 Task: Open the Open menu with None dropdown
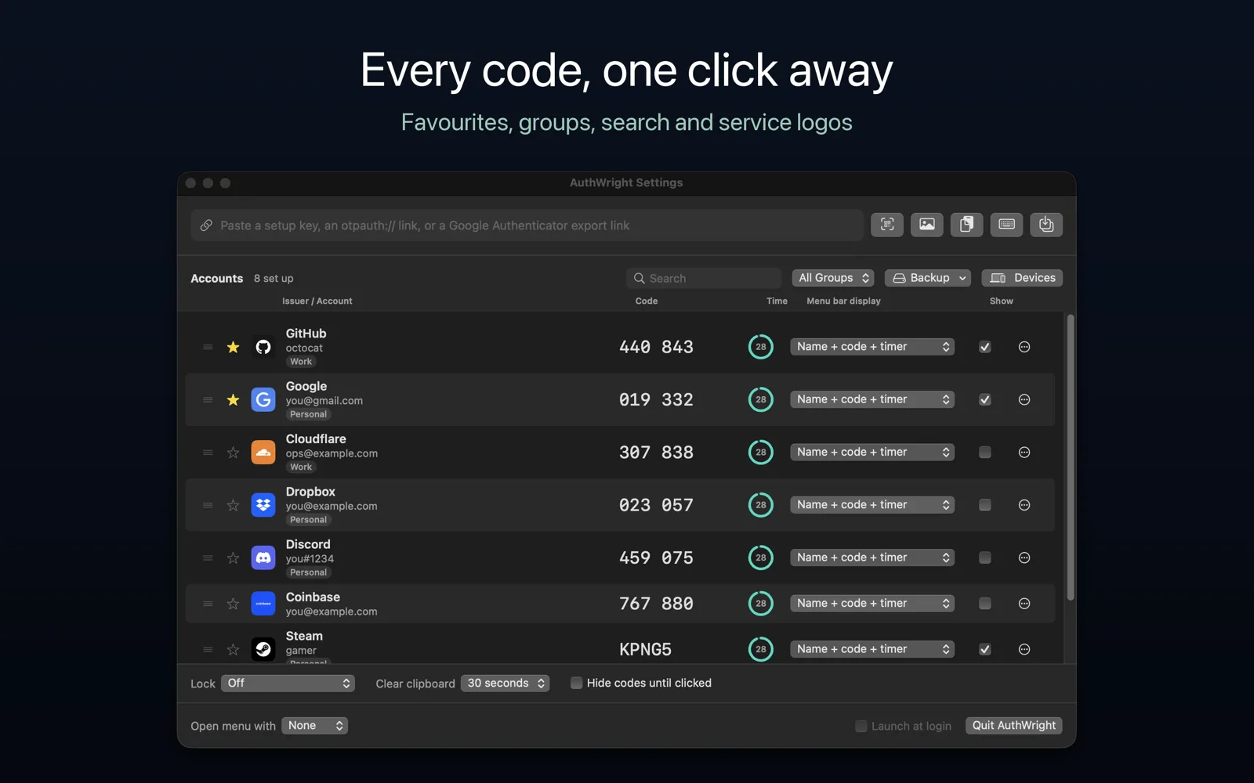point(314,726)
